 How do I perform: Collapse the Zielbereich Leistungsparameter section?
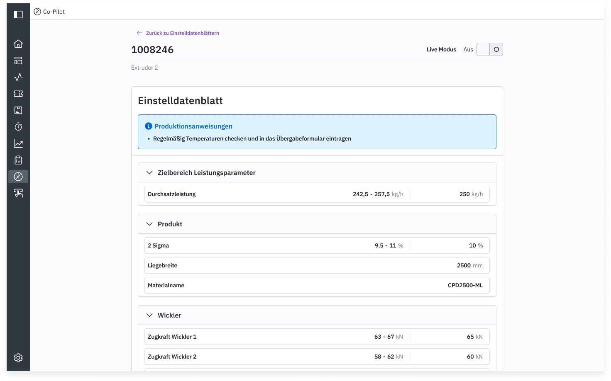149,172
